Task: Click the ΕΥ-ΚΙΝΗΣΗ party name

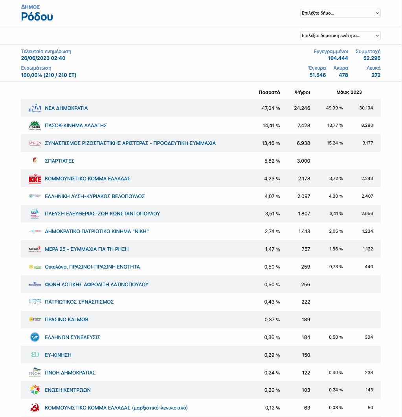Action: click(58, 355)
